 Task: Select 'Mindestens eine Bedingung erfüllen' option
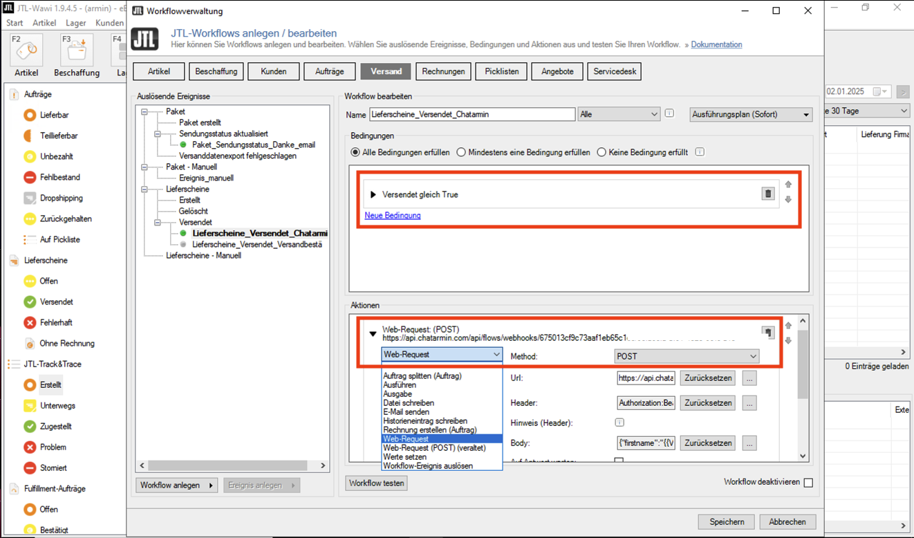click(462, 152)
